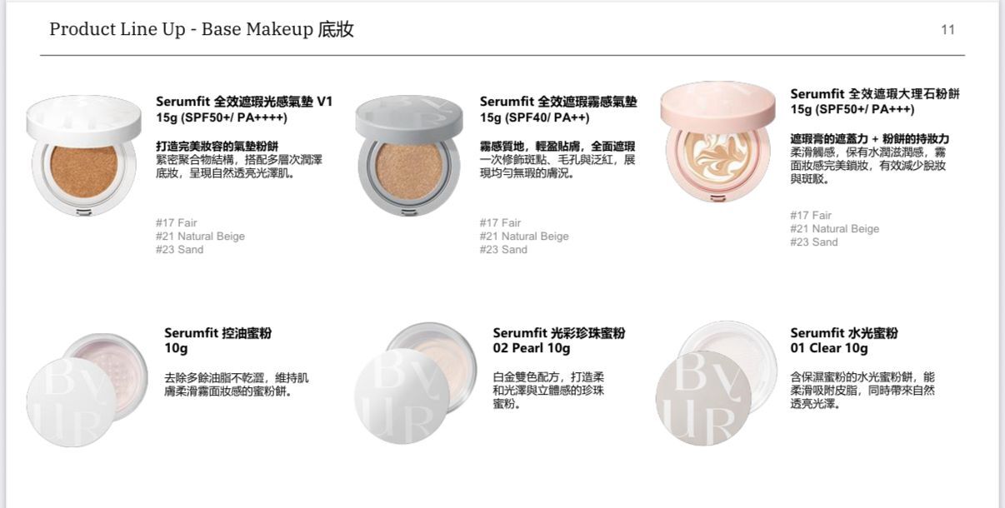Click #21 Natural Beige under the matte cushion
The image size is (1005, 508).
(x=524, y=236)
